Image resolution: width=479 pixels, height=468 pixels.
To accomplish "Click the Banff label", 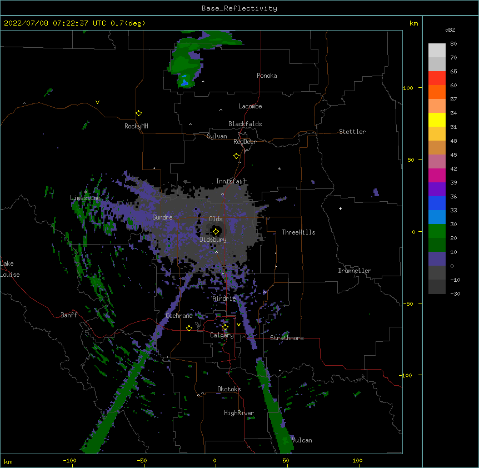I will pos(69,315).
